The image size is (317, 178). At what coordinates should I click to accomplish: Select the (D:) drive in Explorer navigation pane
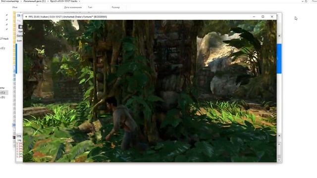click(2, 97)
